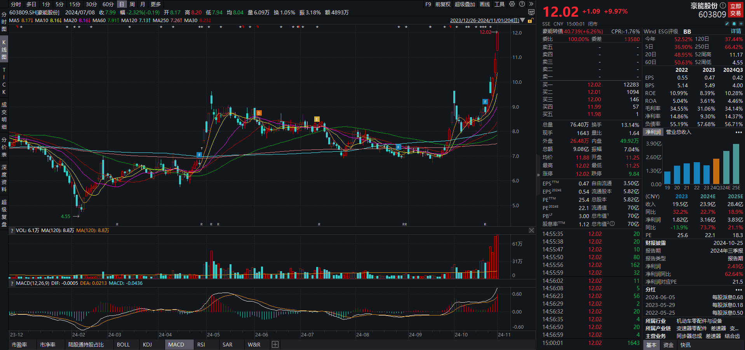Image resolution: width=745 pixels, height=350 pixels.
Task: Collapse the quote panel via side arrow
Action: click(x=538, y=175)
